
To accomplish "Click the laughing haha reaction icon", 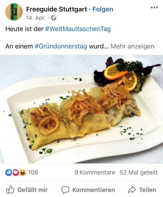I will tap(22, 172).
